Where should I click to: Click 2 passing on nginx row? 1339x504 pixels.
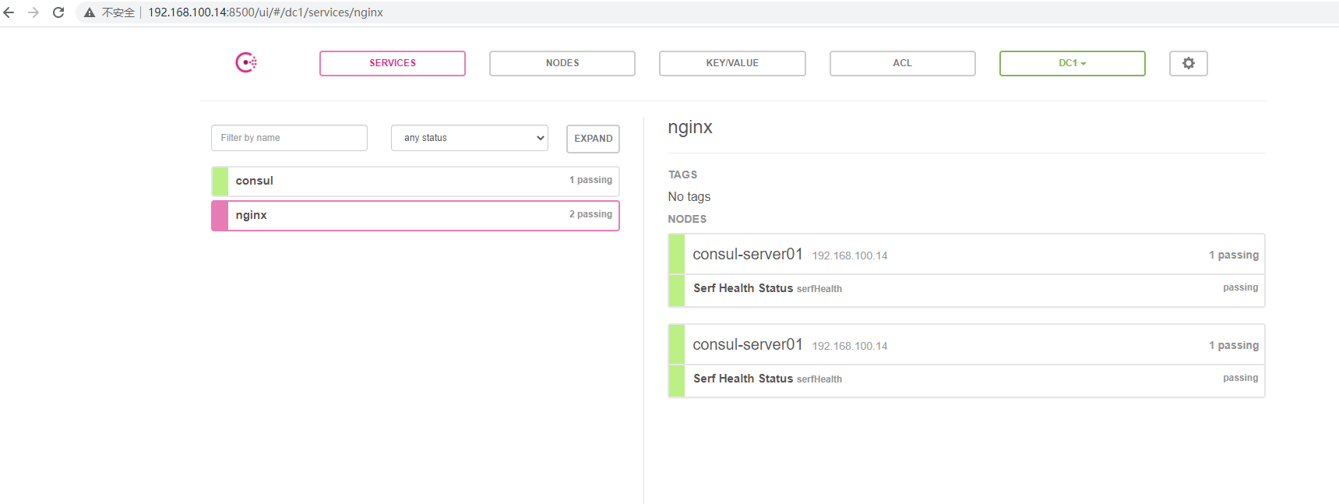(x=590, y=214)
